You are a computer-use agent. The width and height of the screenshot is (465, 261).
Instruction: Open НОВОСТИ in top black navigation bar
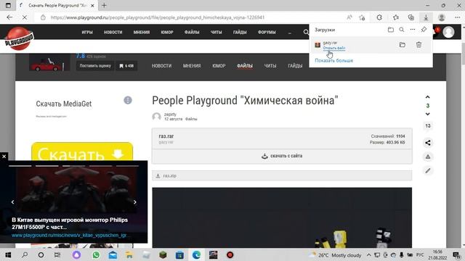tap(113, 32)
